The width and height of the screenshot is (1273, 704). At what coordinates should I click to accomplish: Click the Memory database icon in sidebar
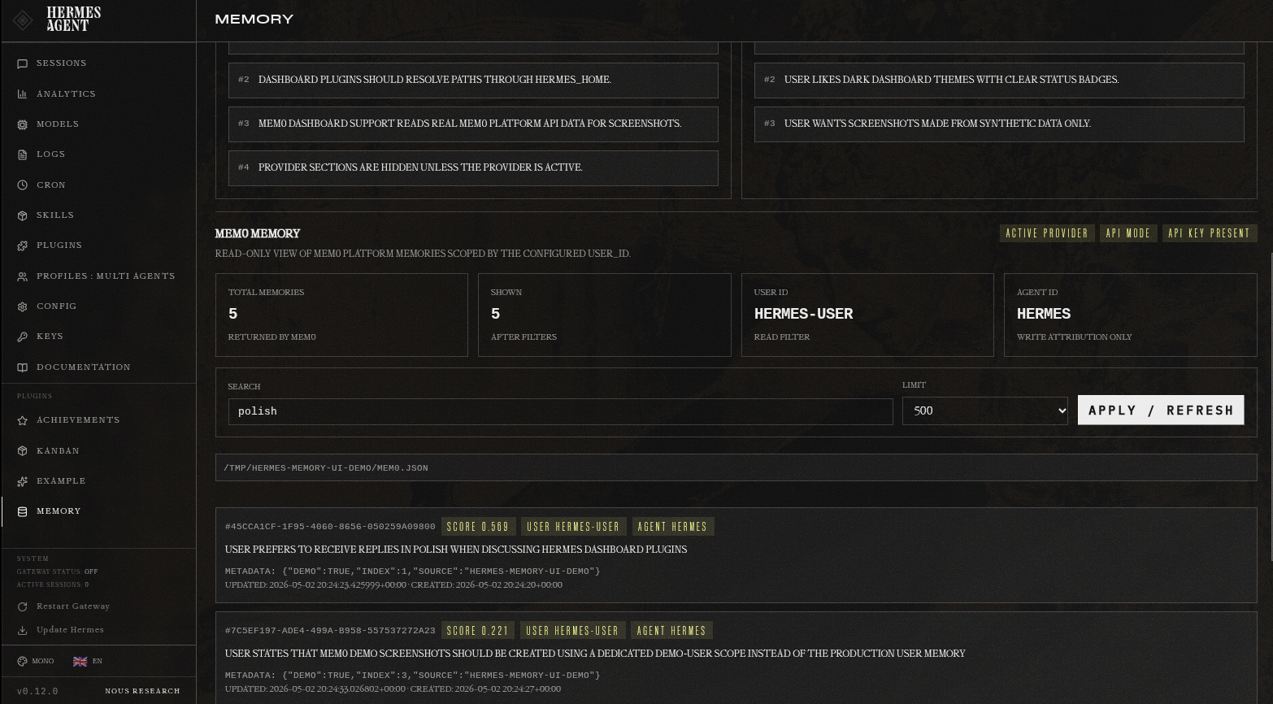coord(22,511)
